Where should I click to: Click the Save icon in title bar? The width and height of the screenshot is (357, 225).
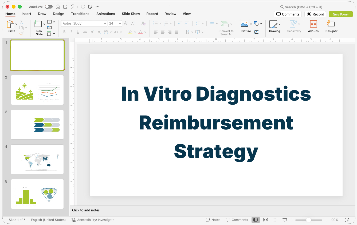(65, 7)
